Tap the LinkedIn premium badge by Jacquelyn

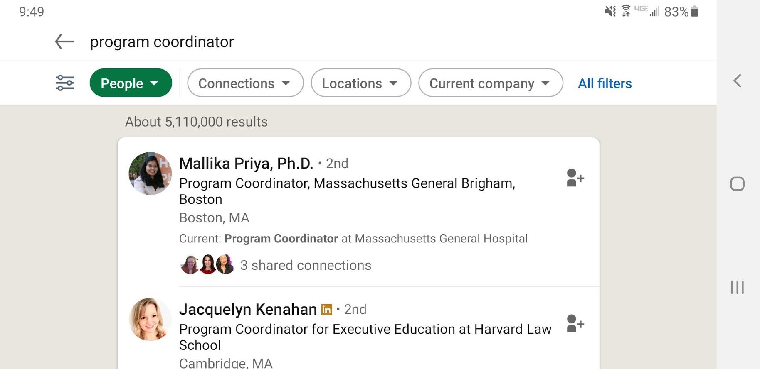[327, 310]
